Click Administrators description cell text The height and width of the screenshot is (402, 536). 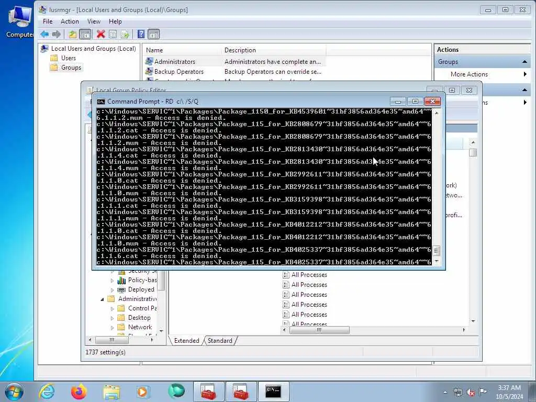(272, 62)
